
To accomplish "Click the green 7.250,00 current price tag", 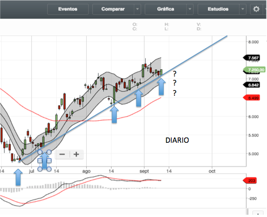I will pyautogui.click(x=255, y=70).
